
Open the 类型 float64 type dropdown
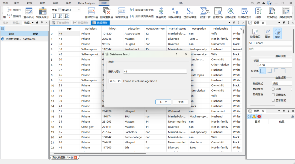point(69,10)
